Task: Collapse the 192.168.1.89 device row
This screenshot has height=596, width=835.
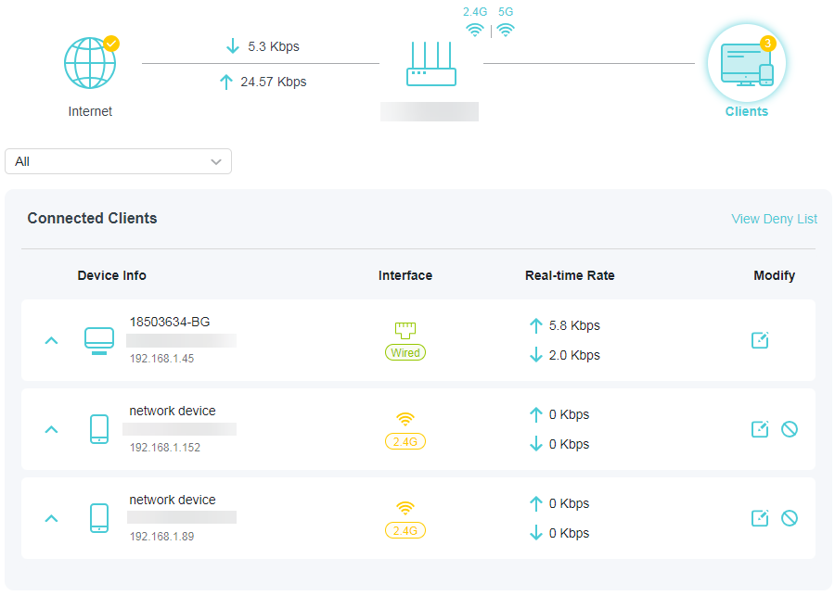Action: tap(52, 518)
